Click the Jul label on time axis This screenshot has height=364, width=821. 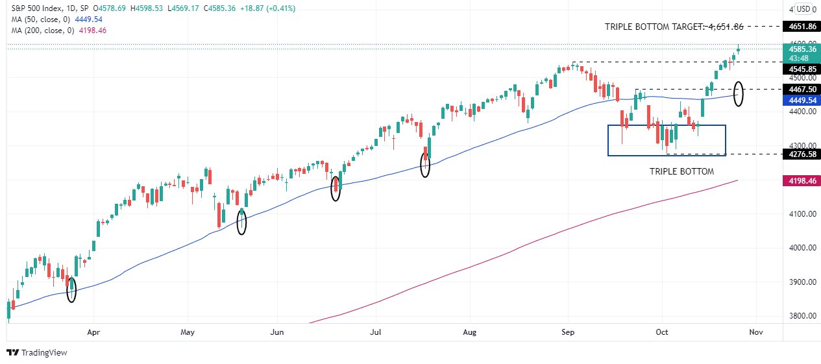[375, 332]
